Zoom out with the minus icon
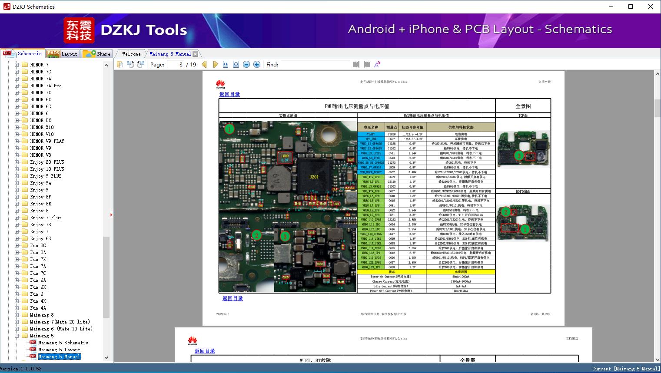 click(246, 64)
